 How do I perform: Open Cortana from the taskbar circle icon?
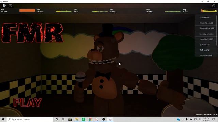(57, 119)
